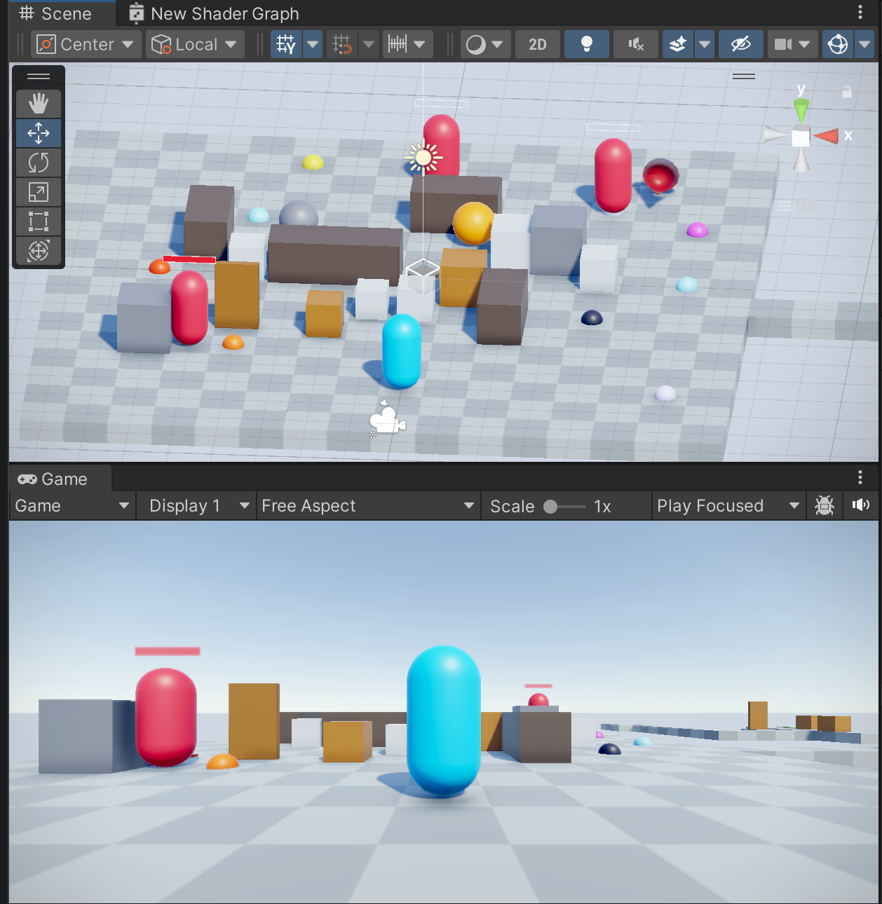882x904 pixels.
Task: Toggle gizmos in Scene view
Action: tap(838, 44)
